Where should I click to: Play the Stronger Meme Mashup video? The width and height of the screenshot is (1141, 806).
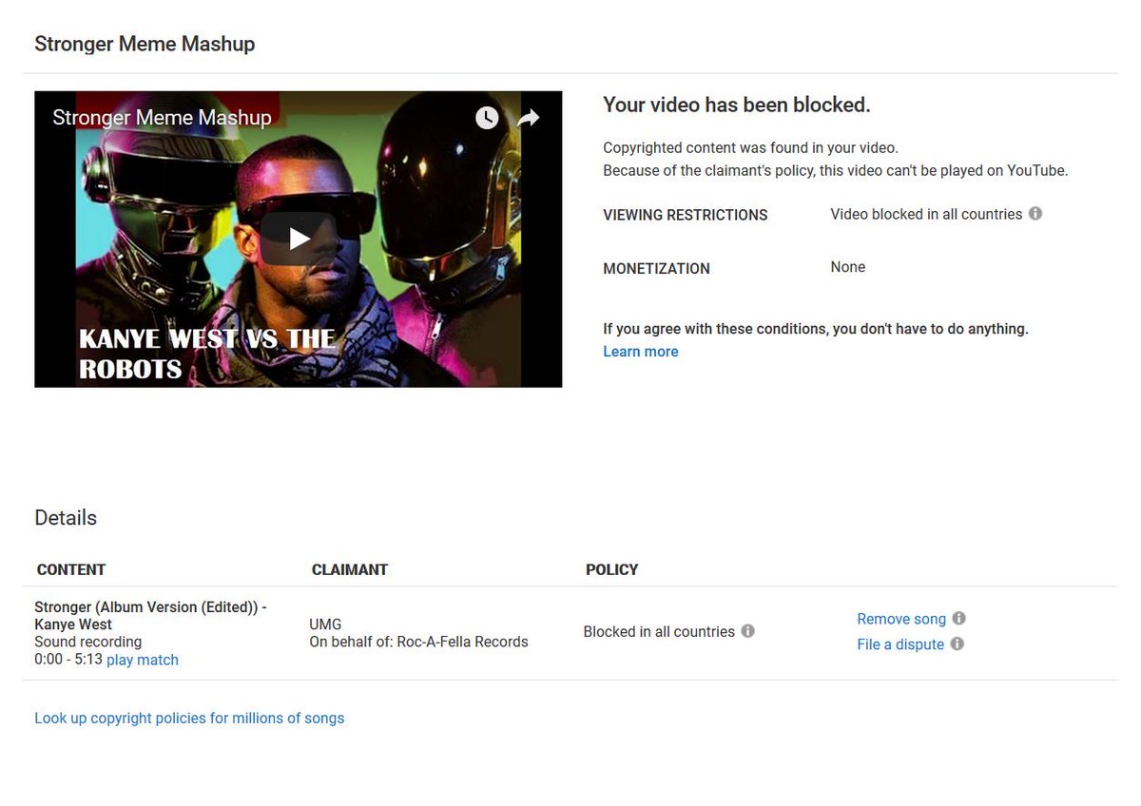[x=299, y=239]
